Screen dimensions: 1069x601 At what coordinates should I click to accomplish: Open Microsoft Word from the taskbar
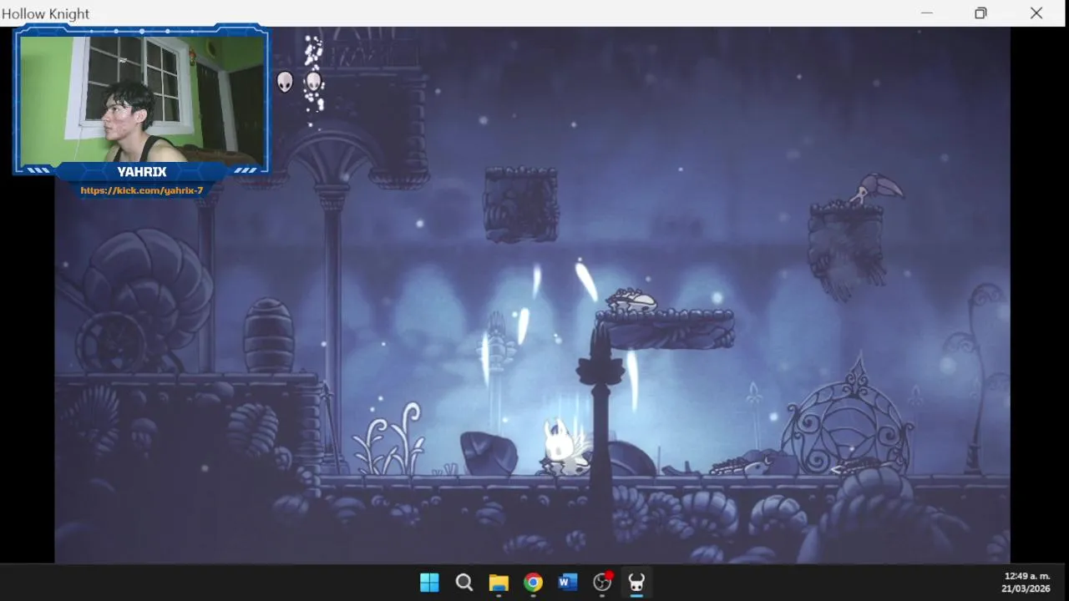click(x=568, y=582)
